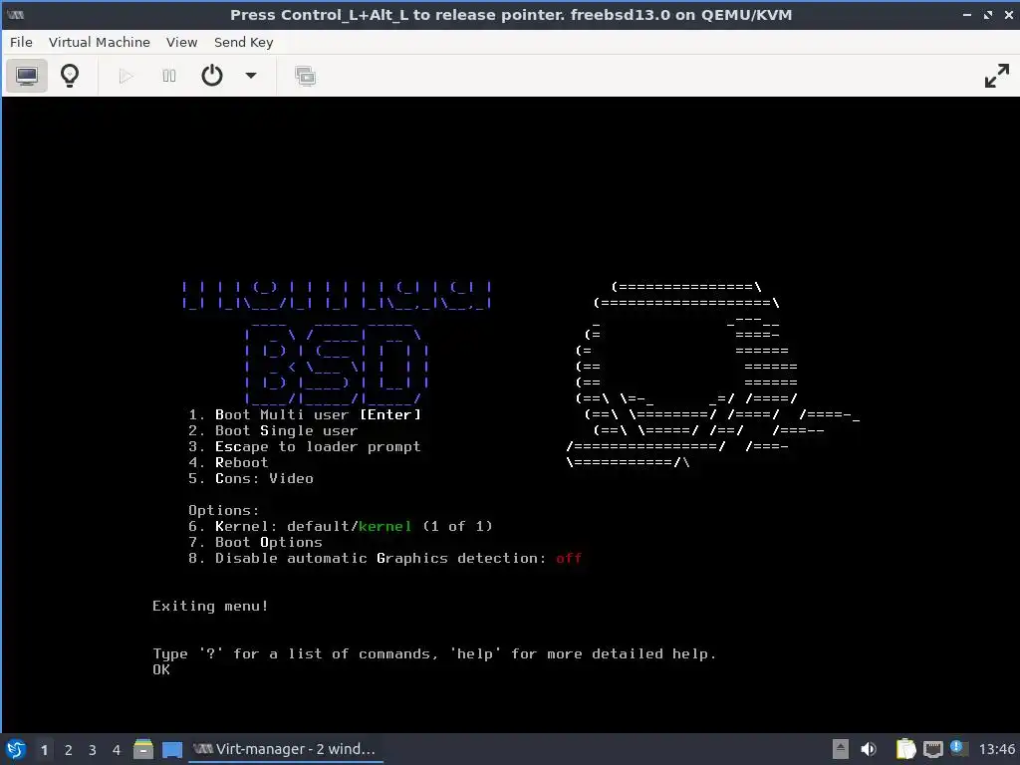Open Virt-manager taskbar window group
The width and height of the screenshot is (1020, 765).
coord(286,749)
